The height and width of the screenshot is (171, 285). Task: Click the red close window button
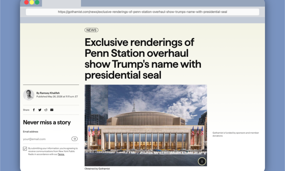(x=26, y=2)
